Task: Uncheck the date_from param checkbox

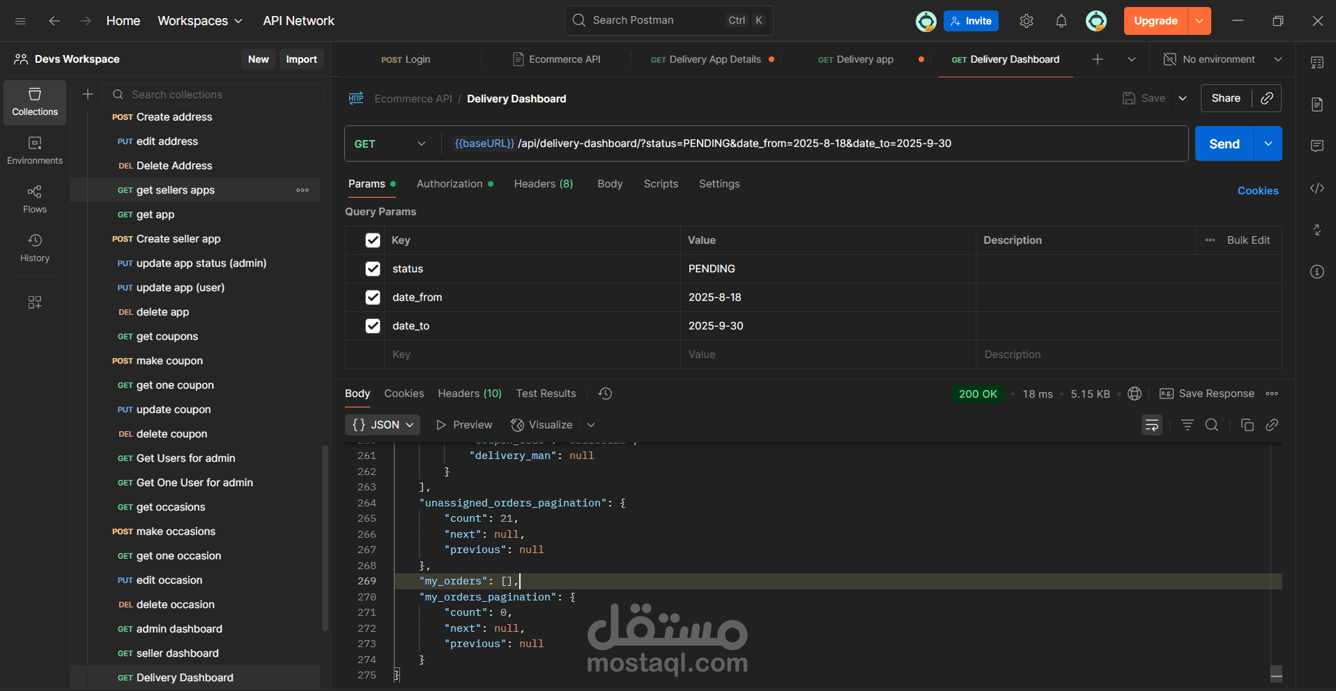Action: click(373, 297)
